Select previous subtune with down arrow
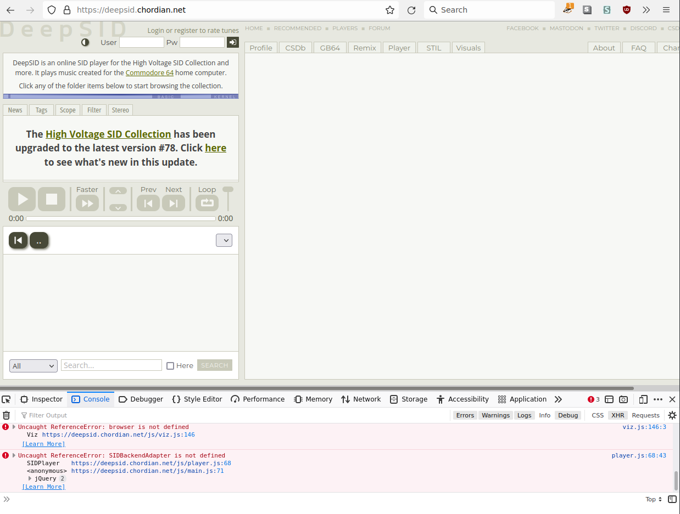The image size is (680, 514). (x=118, y=207)
